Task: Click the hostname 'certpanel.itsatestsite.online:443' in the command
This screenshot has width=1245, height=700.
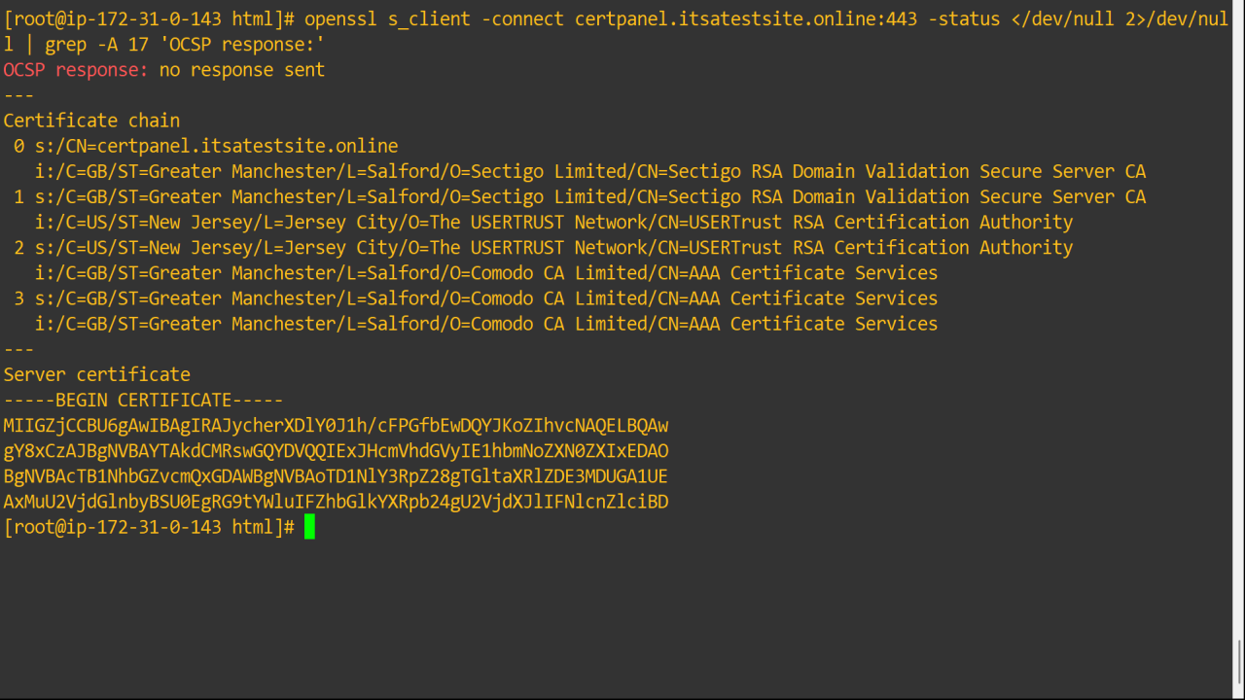Action: (x=746, y=19)
